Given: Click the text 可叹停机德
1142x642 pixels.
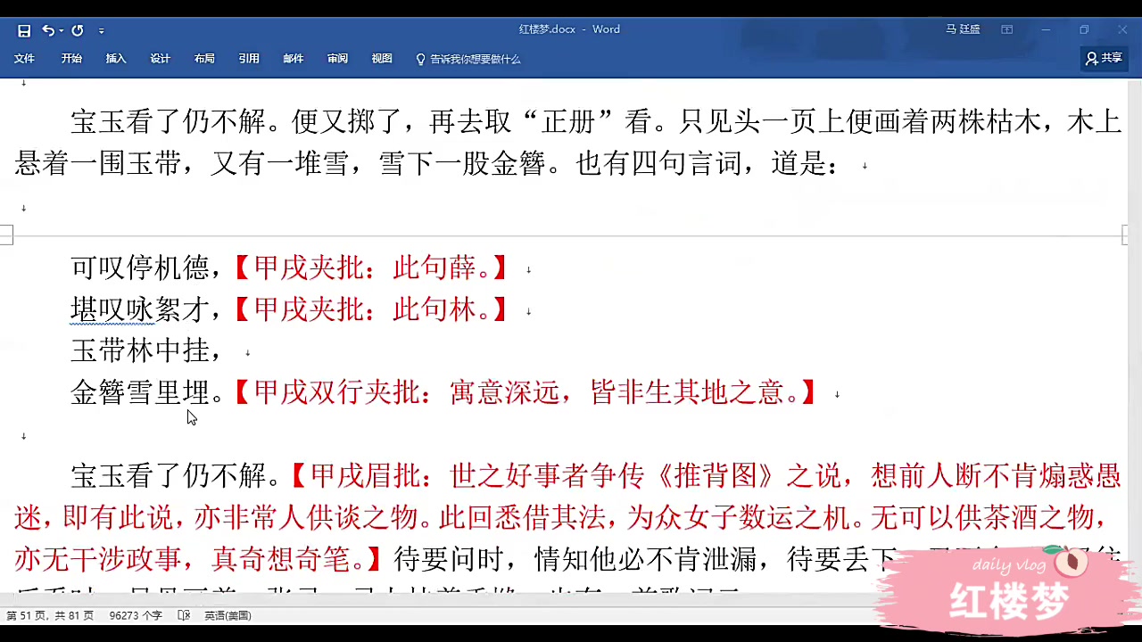Looking at the screenshot, I should (x=140, y=267).
